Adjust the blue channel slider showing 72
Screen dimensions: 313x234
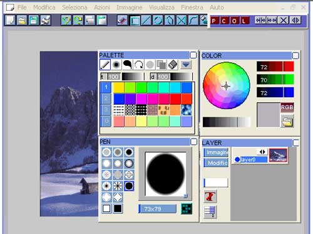click(275, 93)
